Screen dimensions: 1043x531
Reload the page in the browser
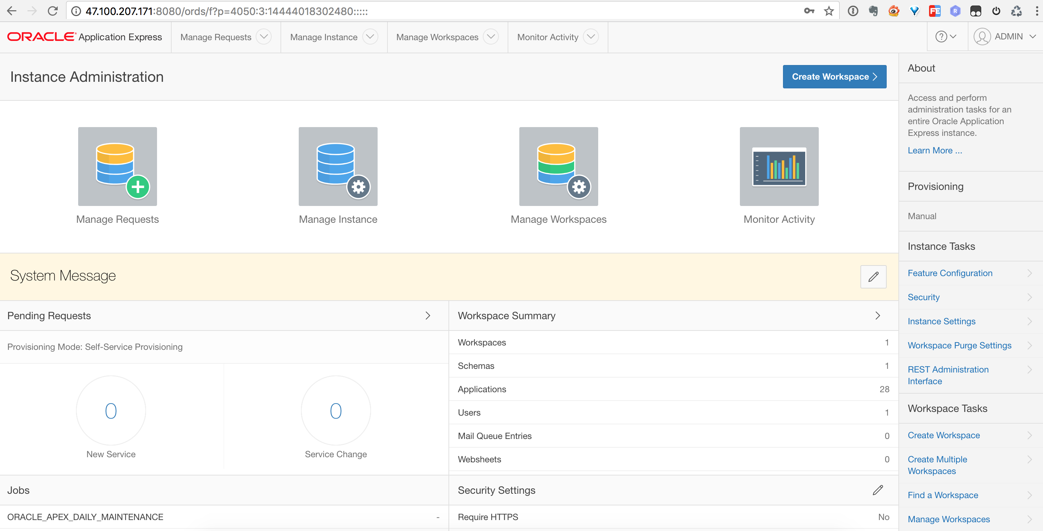(53, 11)
